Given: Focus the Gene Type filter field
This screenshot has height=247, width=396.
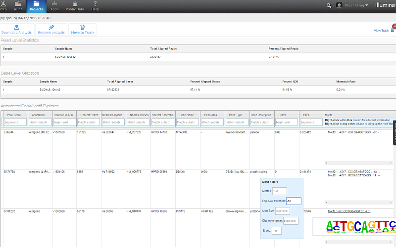Looking at the screenshot, I should click(x=237, y=122).
